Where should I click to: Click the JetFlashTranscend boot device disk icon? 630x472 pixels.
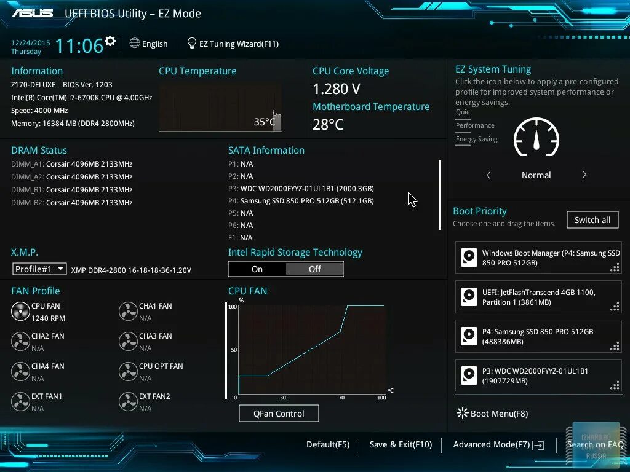pyautogui.click(x=469, y=297)
